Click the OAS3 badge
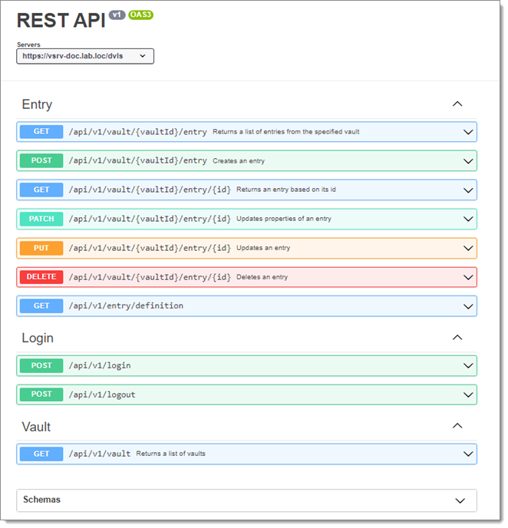This screenshot has height=528, width=508. 140,15
